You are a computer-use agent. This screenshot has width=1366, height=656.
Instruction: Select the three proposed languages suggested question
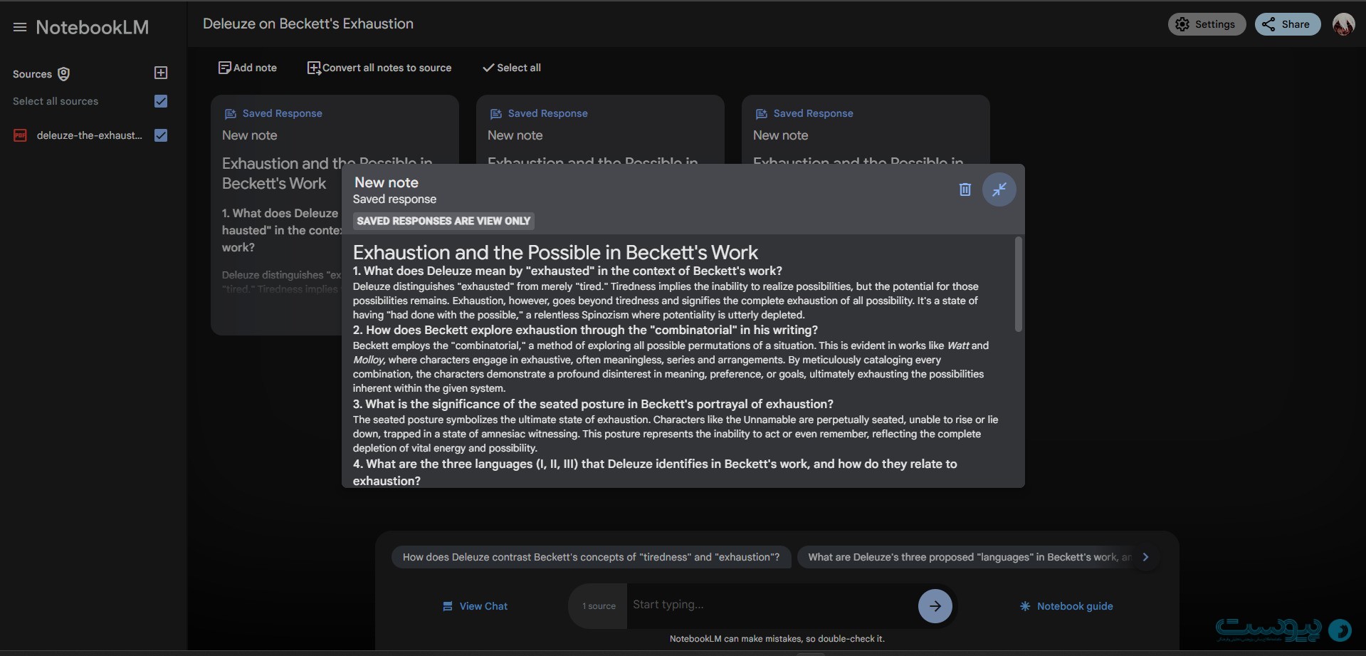click(968, 557)
